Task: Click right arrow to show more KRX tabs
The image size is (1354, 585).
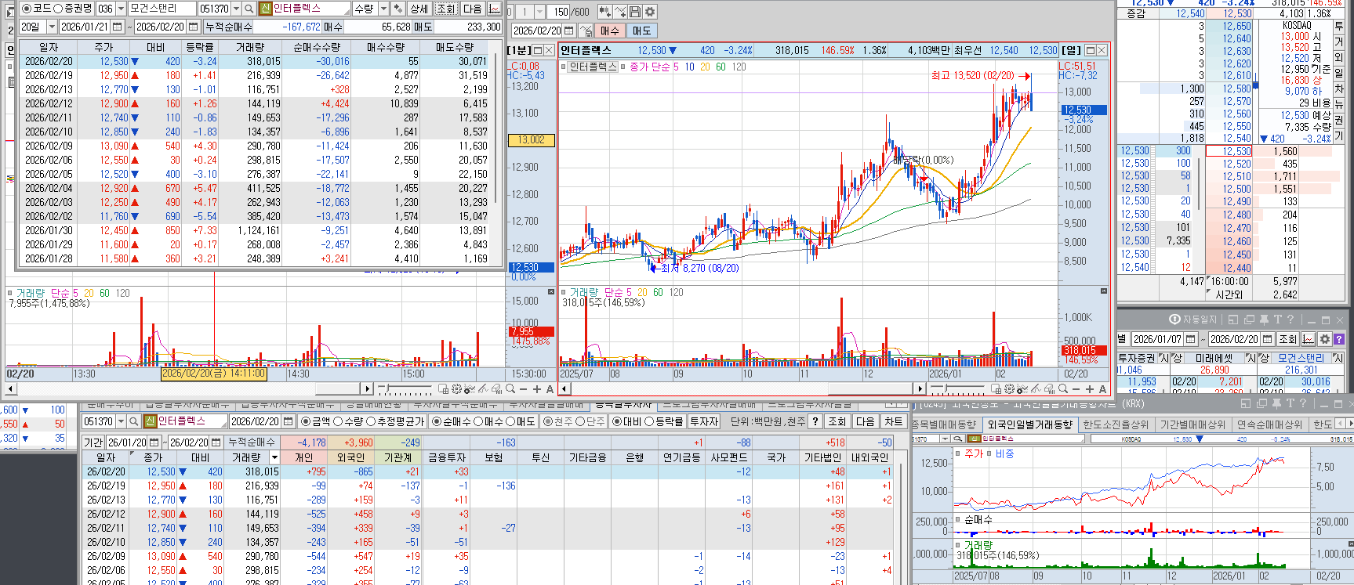Action: pyautogui.click(x=1349, y=424)
